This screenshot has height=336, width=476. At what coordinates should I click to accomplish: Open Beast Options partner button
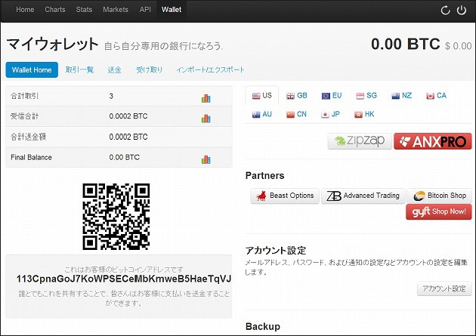point(285,196)
